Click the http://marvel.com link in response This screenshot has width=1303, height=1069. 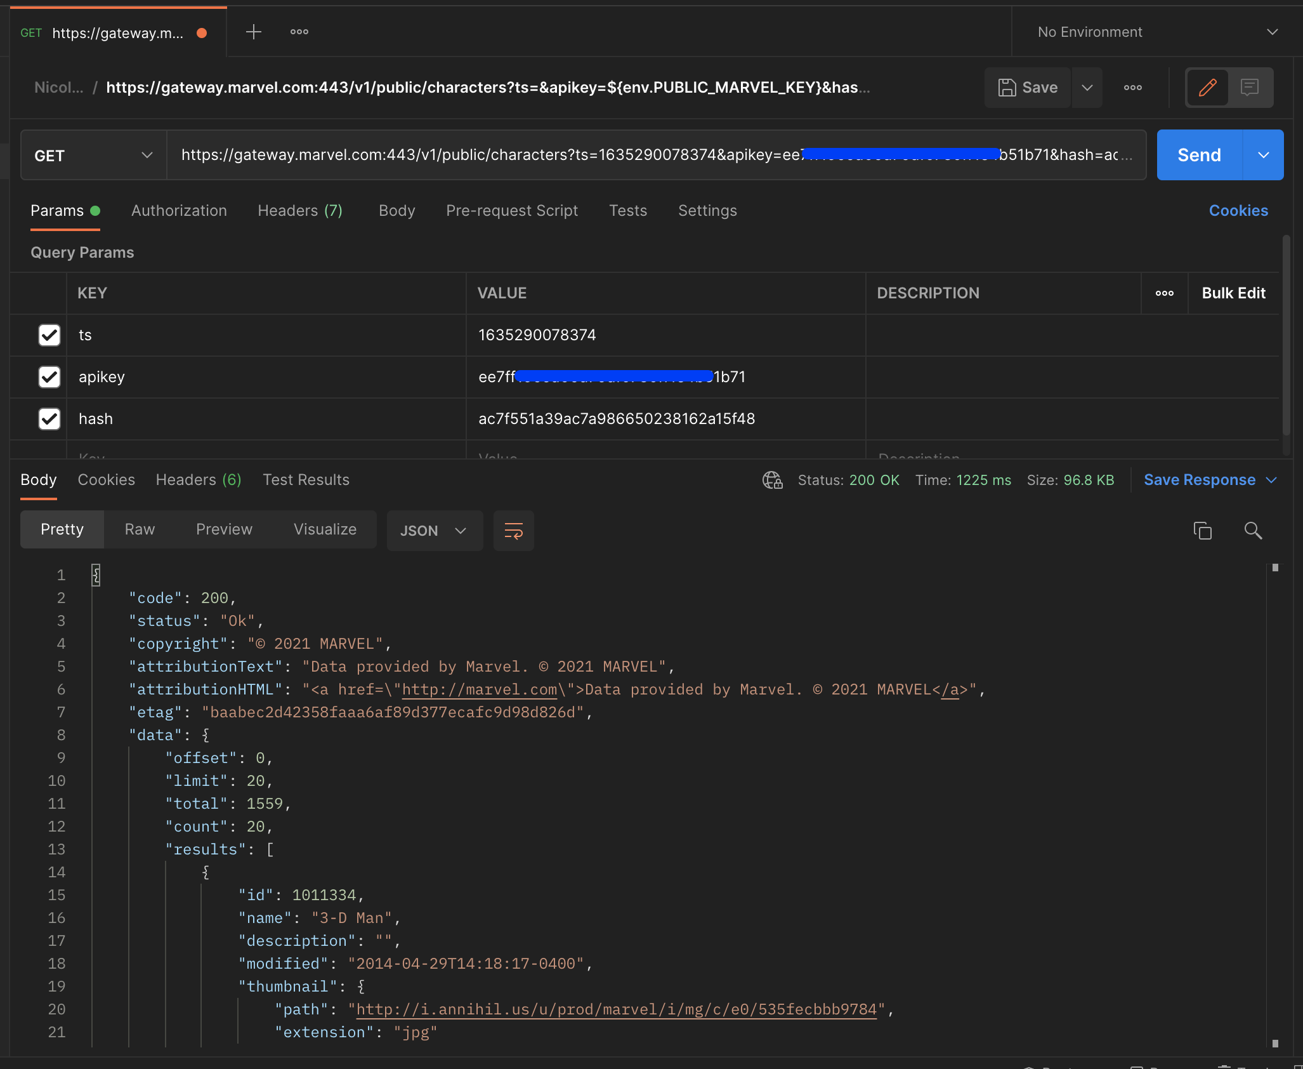point(480,689)
